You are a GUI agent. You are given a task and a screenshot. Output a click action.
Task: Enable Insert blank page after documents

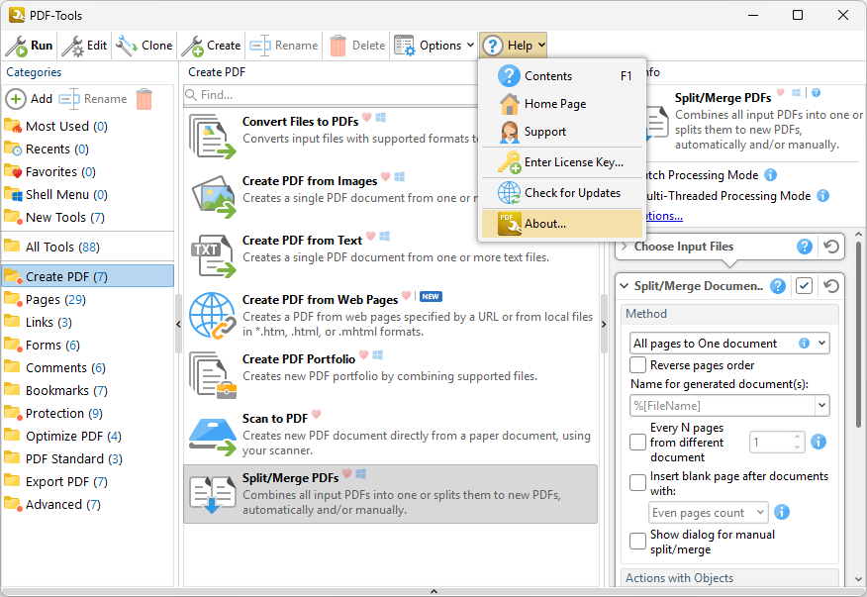[637, 482]
